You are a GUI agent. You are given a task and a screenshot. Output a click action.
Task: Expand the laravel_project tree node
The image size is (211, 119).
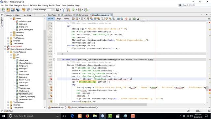click(x=5, y=46)
